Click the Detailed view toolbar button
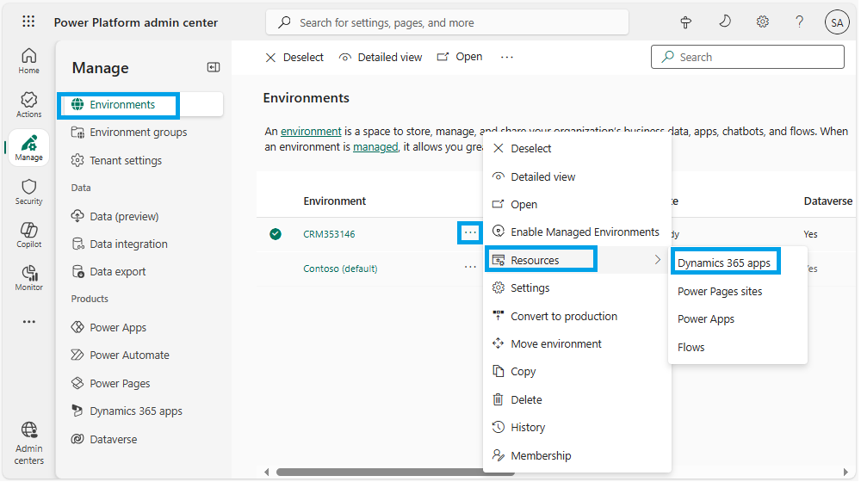 point(381,57)
